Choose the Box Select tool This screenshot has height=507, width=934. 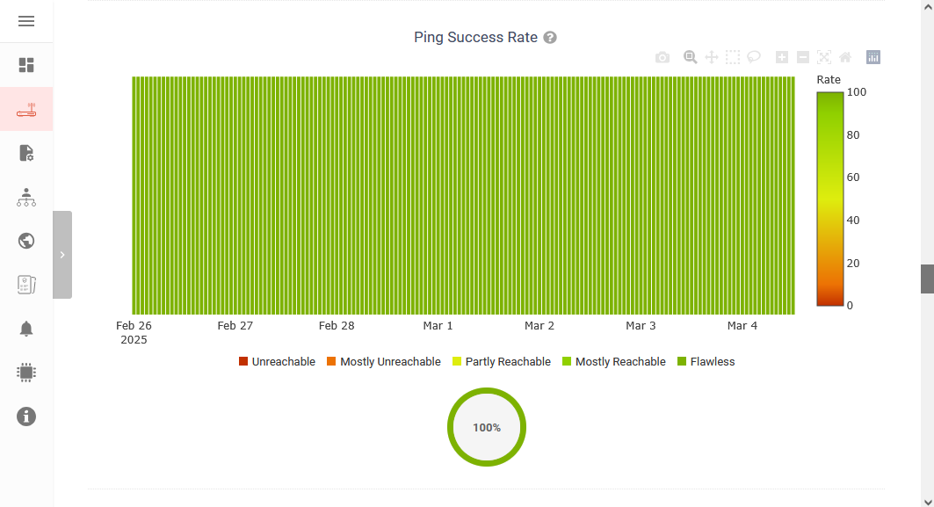[x=733, y=58]
